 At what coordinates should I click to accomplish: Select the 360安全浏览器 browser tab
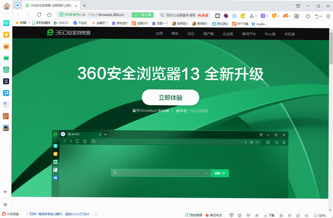[51, 6]
